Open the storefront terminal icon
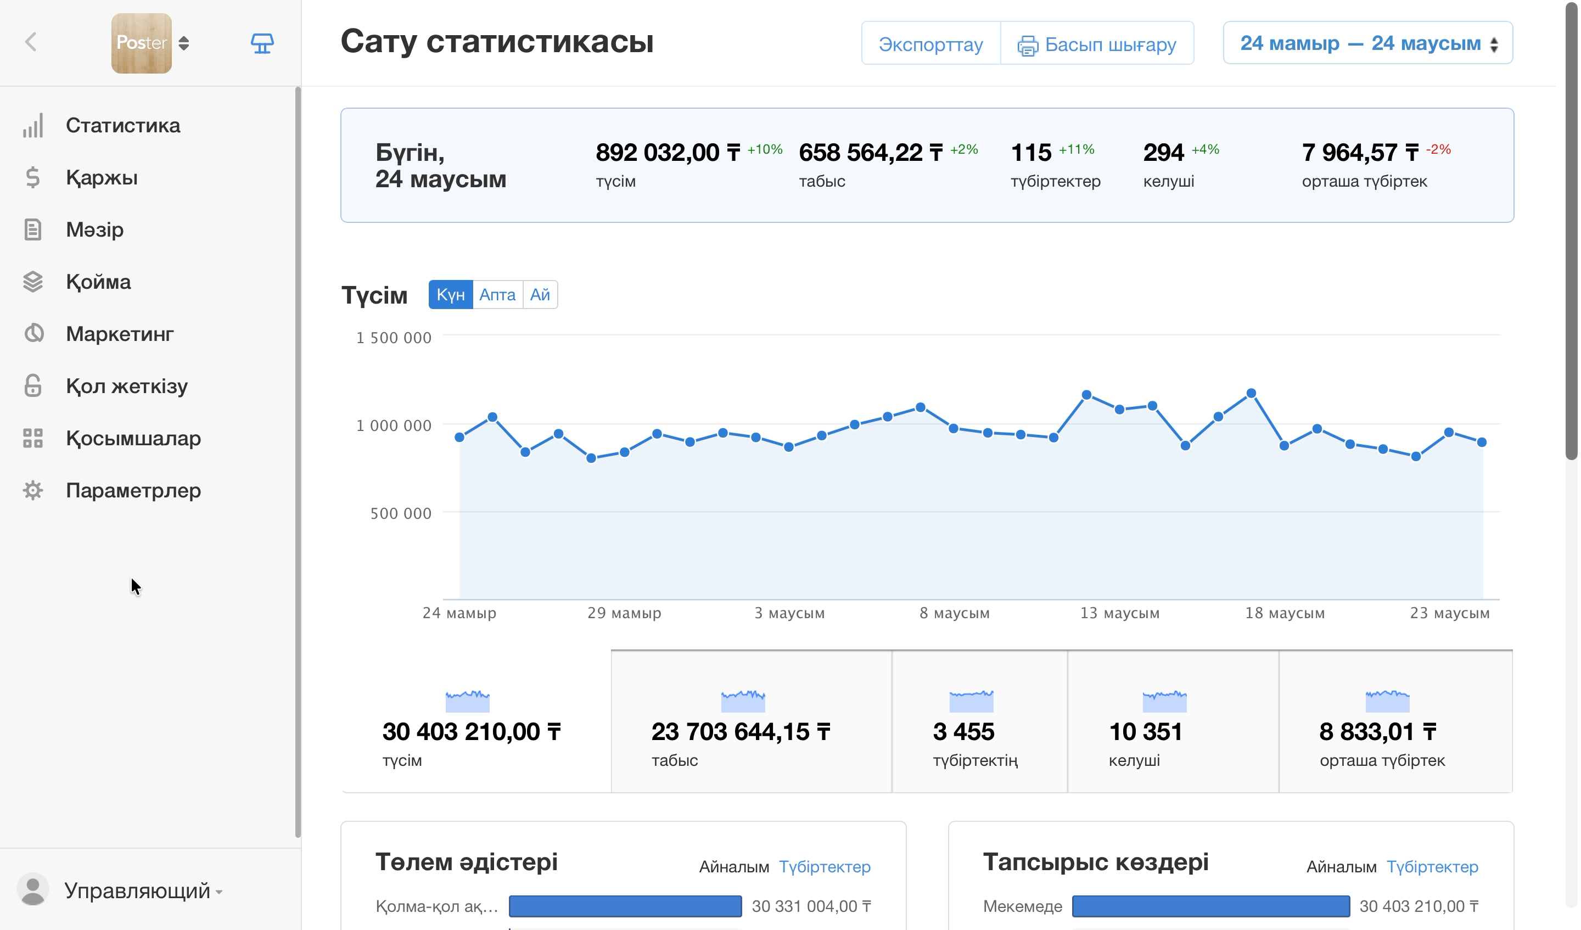Image resolution: width=1581 pixels, height=930 pixels. 262,43
